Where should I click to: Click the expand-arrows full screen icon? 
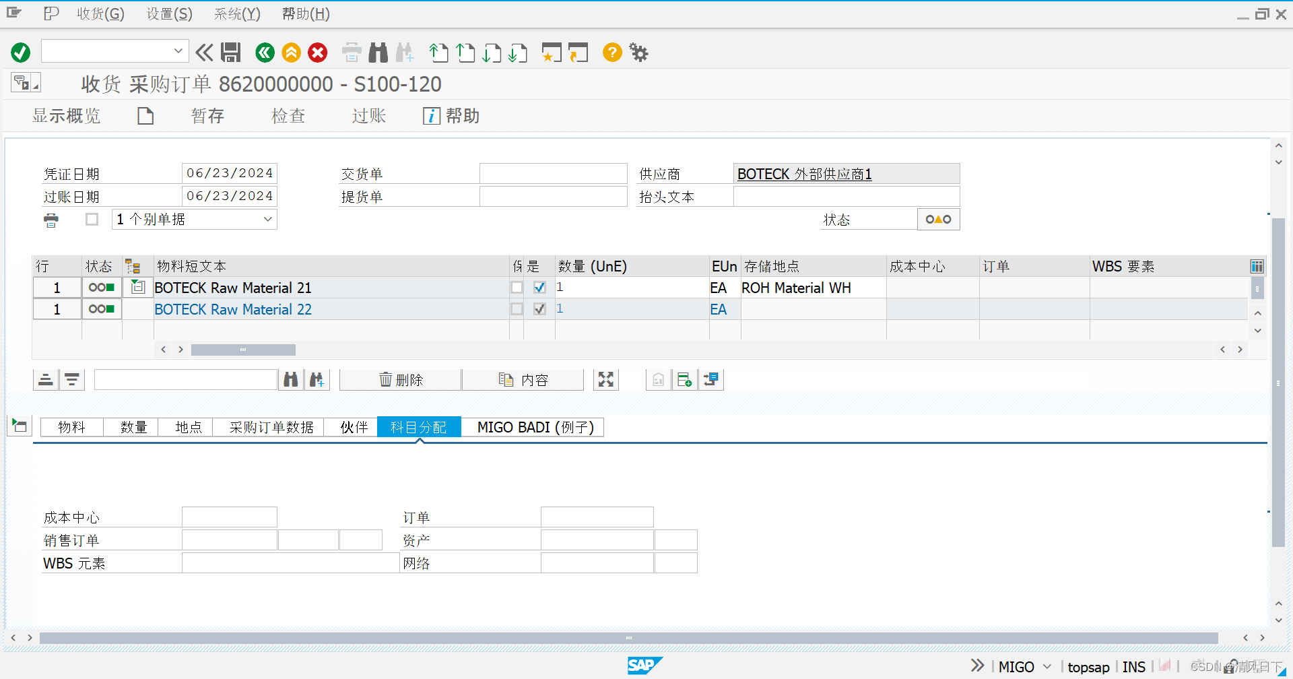(x=606, y=380)
